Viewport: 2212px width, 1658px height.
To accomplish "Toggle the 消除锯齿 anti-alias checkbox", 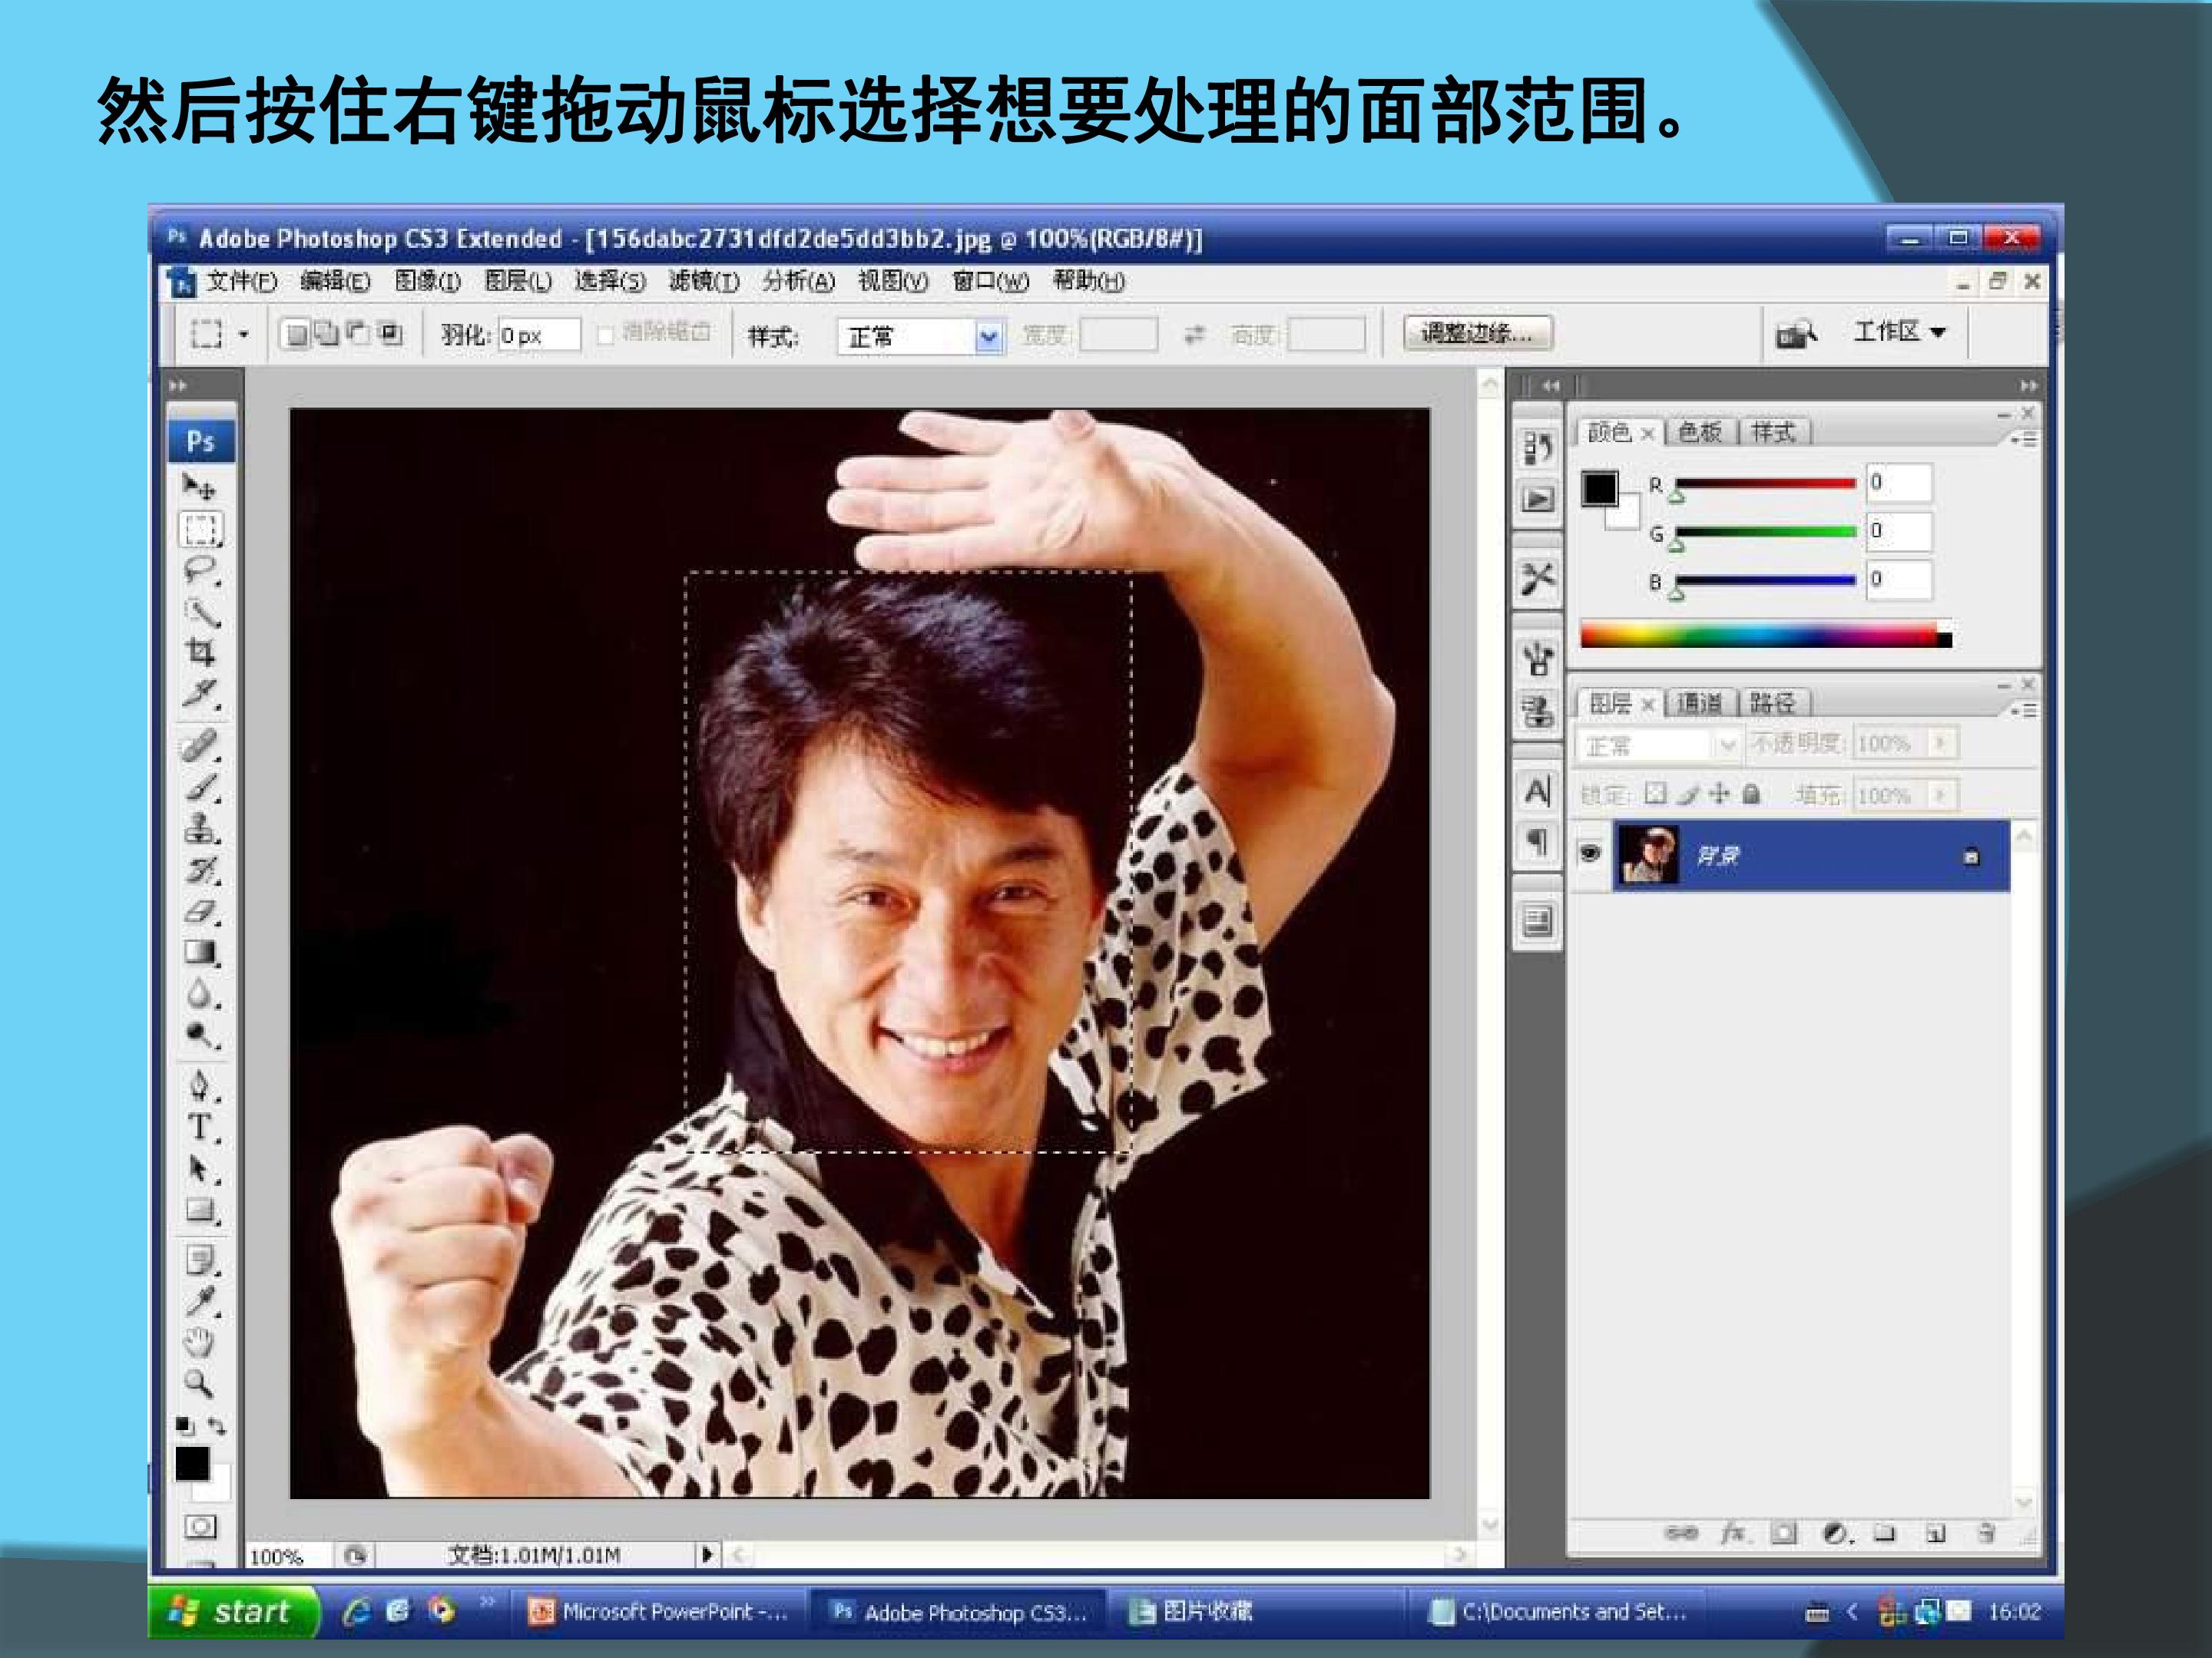I will (x=605, y=335).
